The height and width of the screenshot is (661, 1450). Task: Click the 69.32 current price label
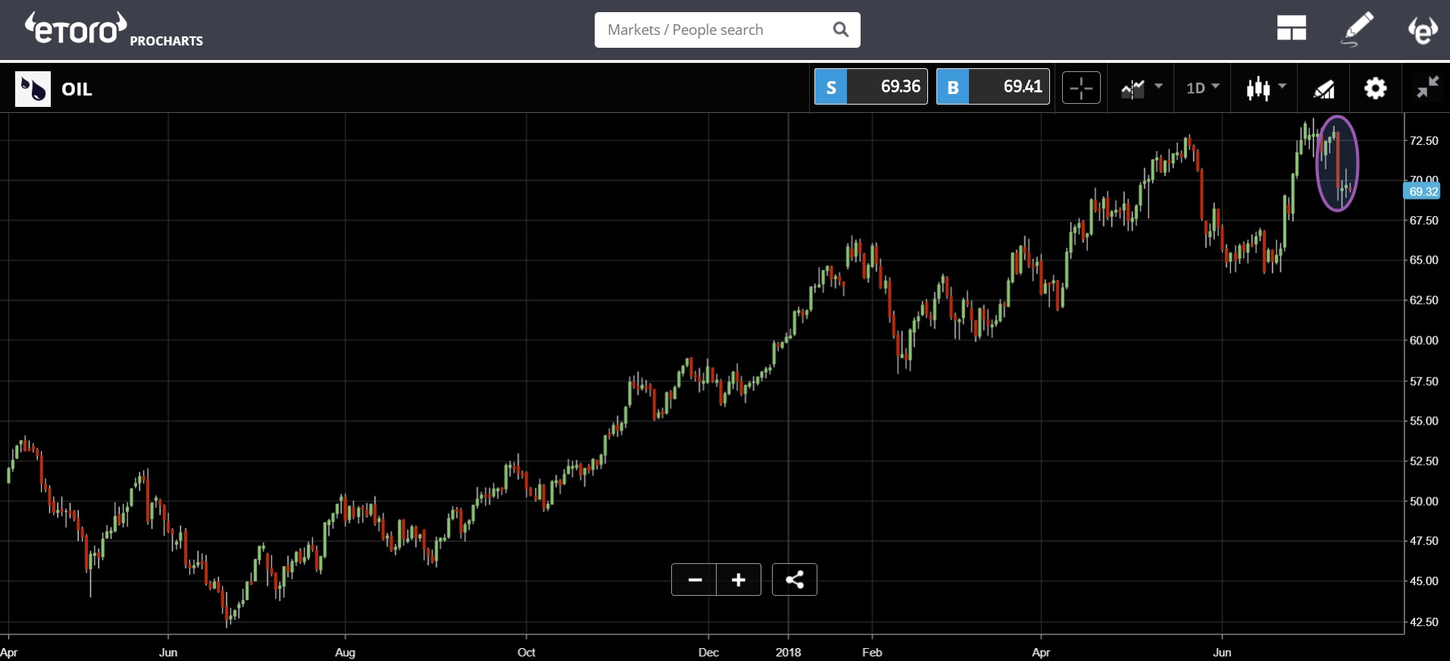[1422, 192]
